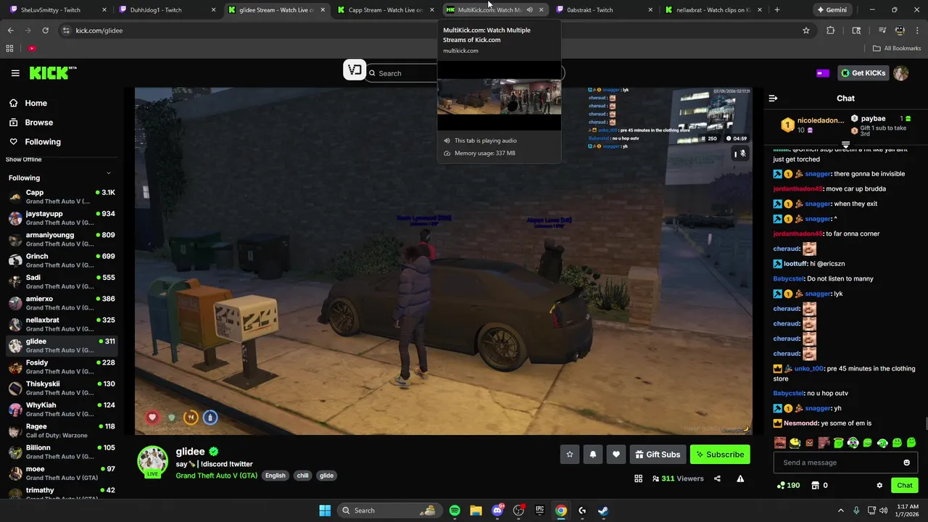Open Chrome apps grid in bookmarks bar

coord(9,49)
